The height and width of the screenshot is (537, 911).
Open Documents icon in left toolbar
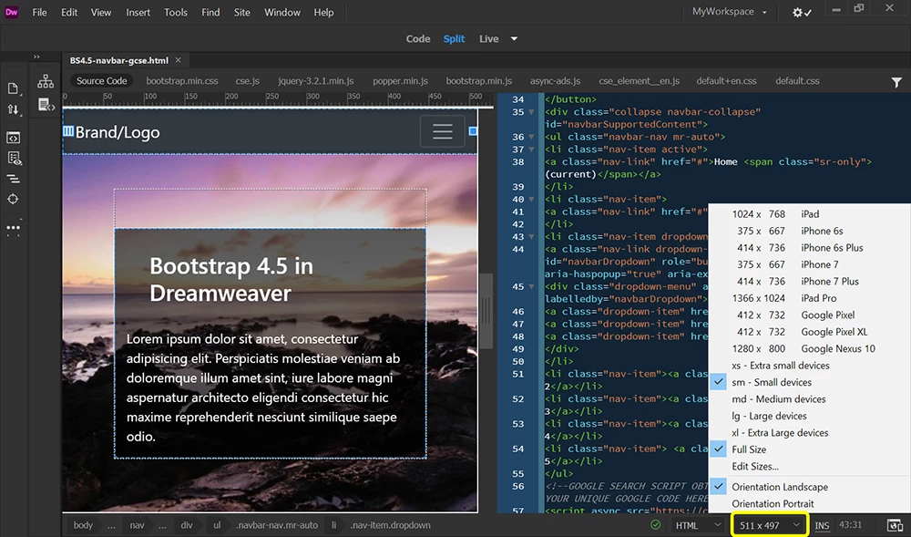13,88
